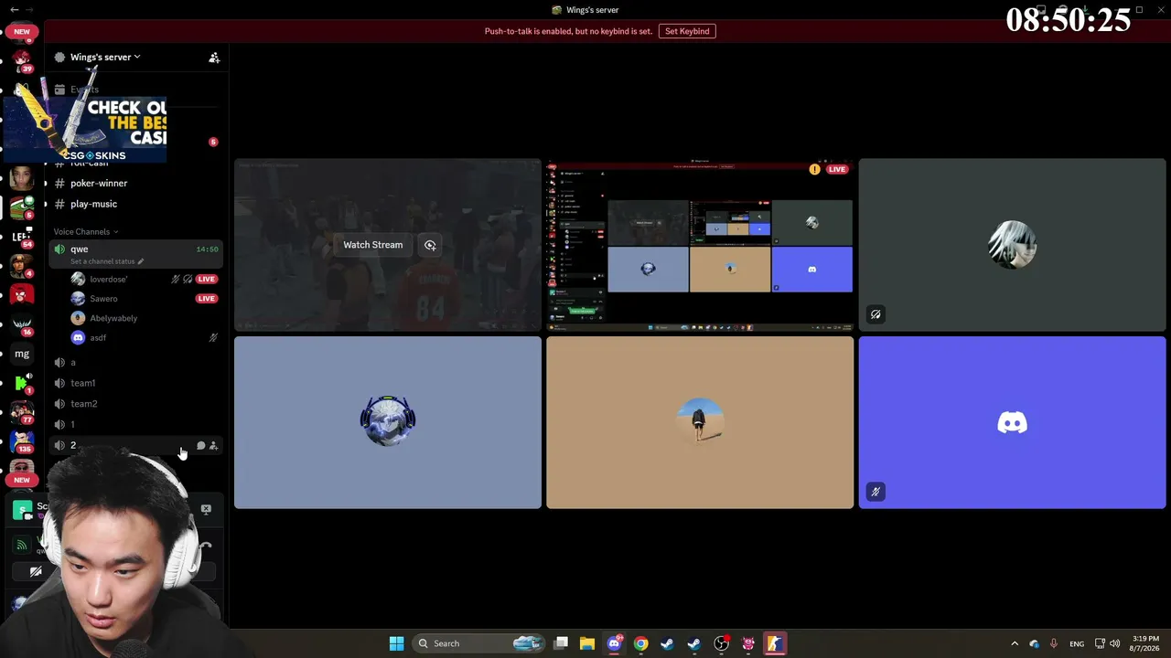Click the invite people icon beside the server name
The height and width of the screenshot is (658, 1171).
click(x=214, y=58)
